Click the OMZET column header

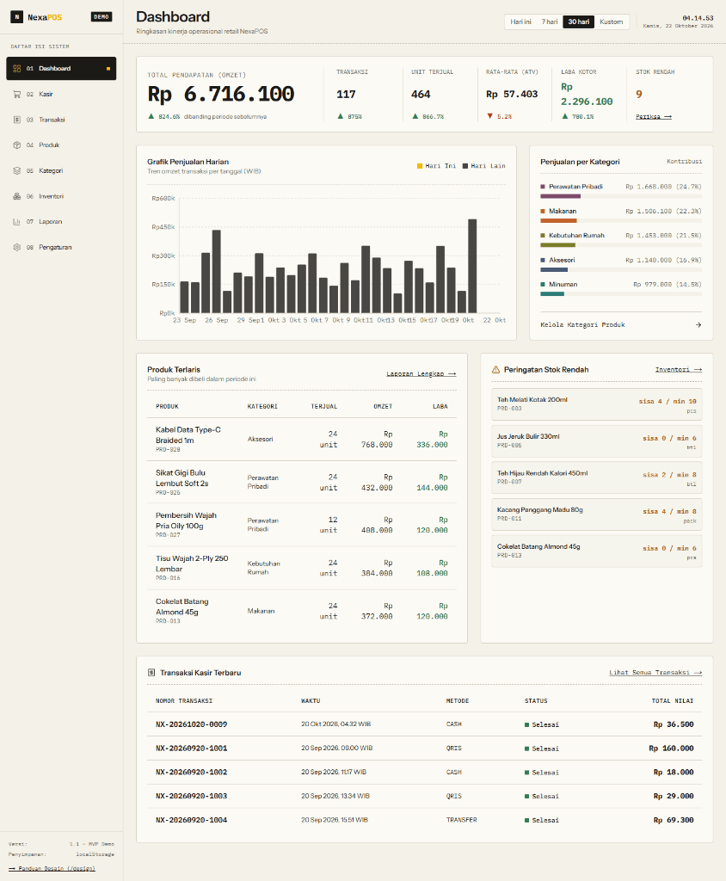pos(384,406)
